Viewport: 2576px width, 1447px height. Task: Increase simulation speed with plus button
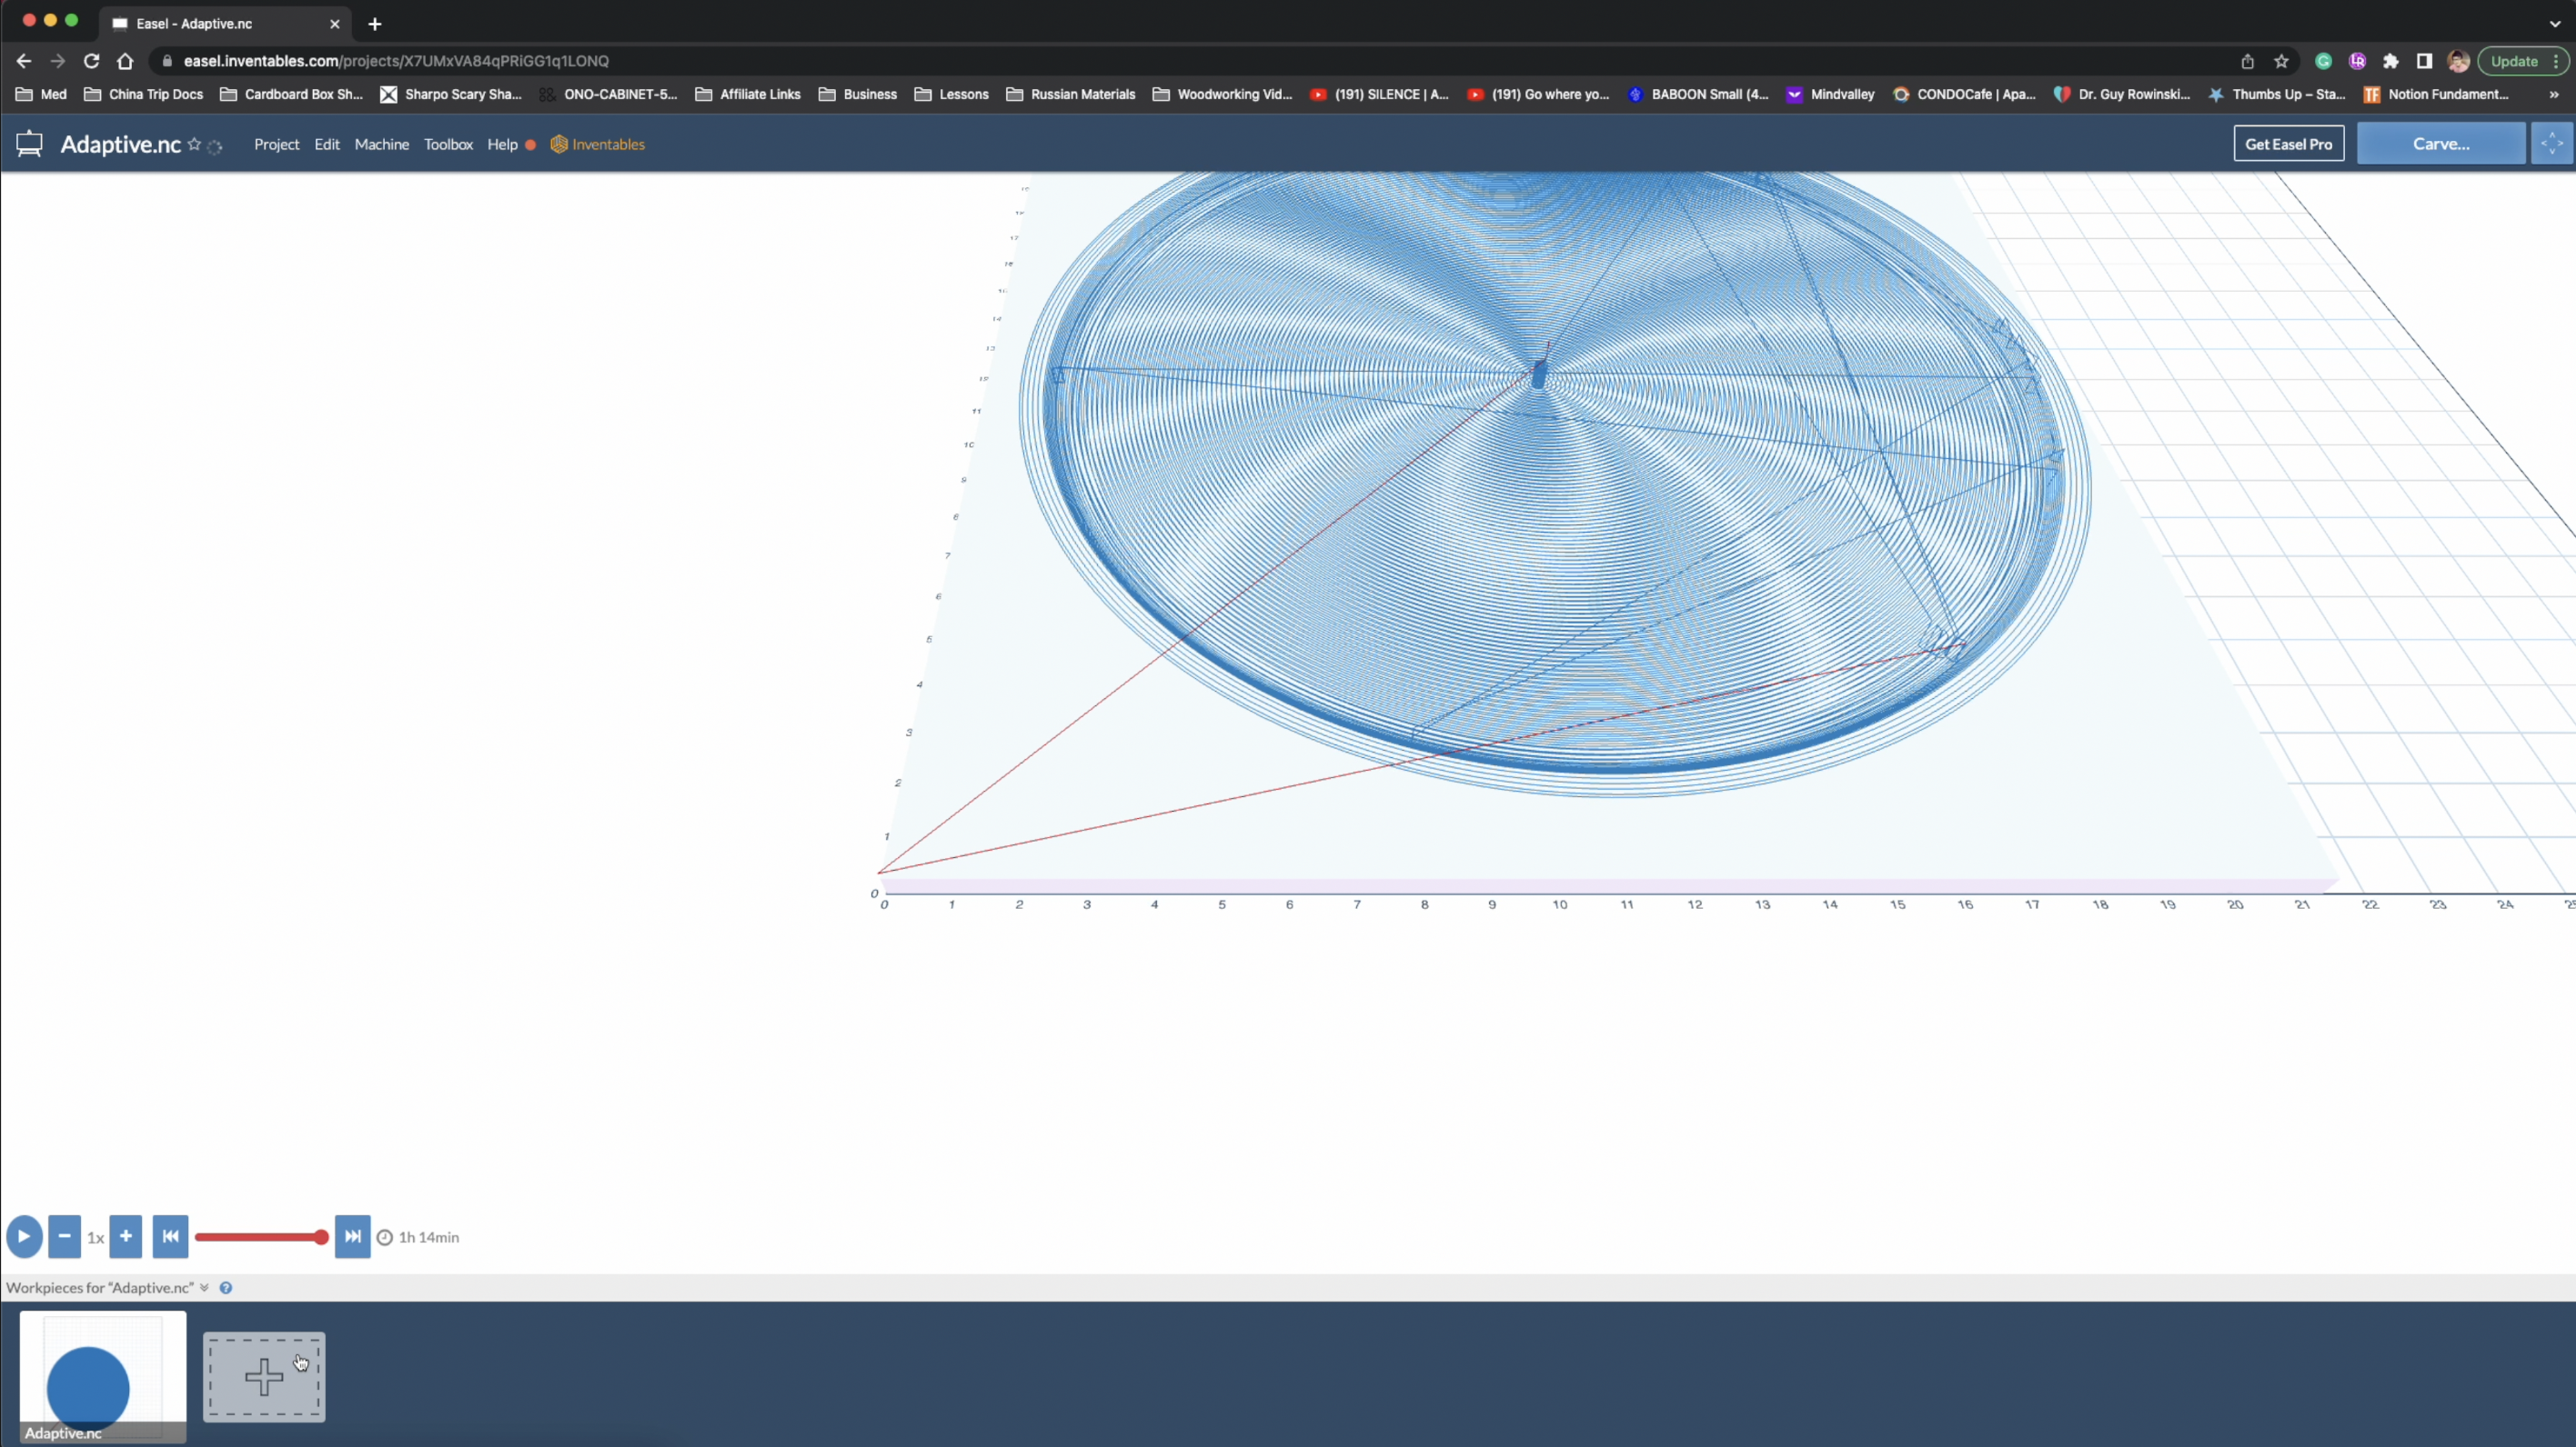coord(126,1236)
